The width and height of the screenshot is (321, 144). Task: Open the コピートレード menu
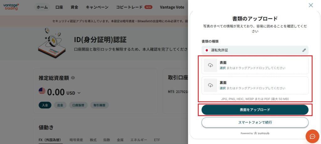[129, 7]
